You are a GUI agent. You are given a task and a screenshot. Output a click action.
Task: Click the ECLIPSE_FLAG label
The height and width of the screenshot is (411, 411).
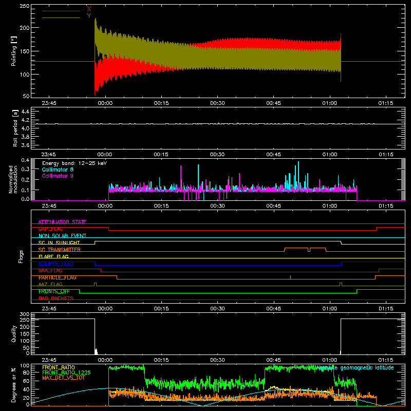point(56,264)
